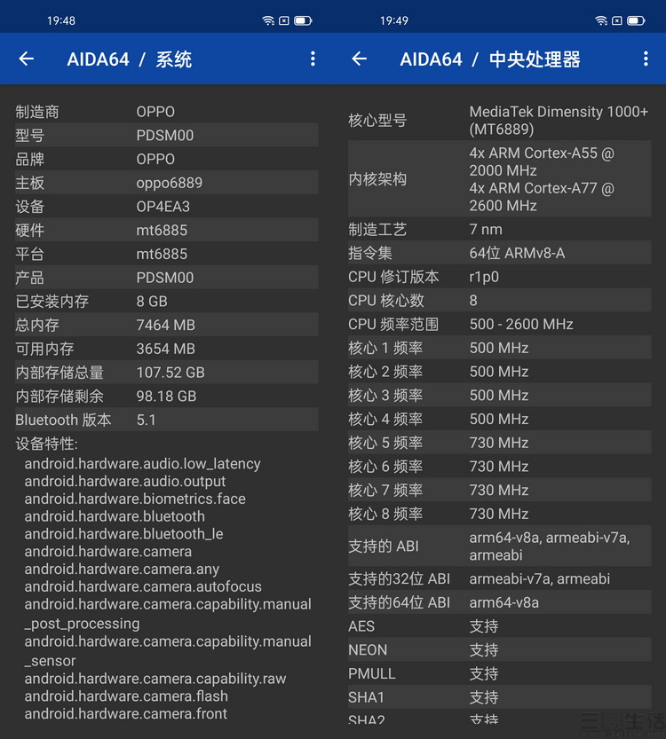Image resolution: width=666 pixels, height=739 pixels.
Task: Select the NEON 支持 row
Action: click(499, 650)
